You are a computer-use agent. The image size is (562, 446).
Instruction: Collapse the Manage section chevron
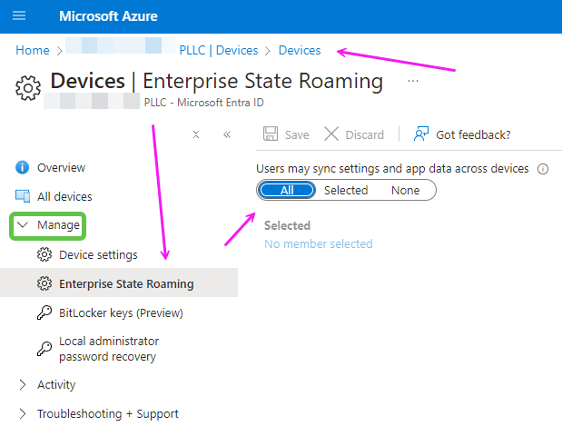tap(23, 224)
